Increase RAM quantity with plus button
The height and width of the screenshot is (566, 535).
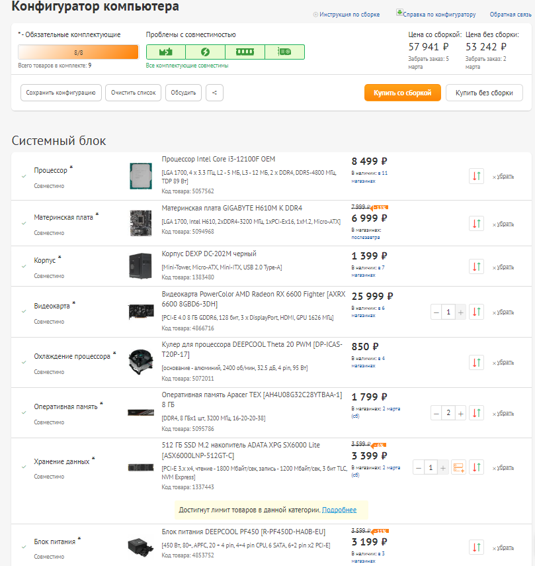click(x=460, y=413)
